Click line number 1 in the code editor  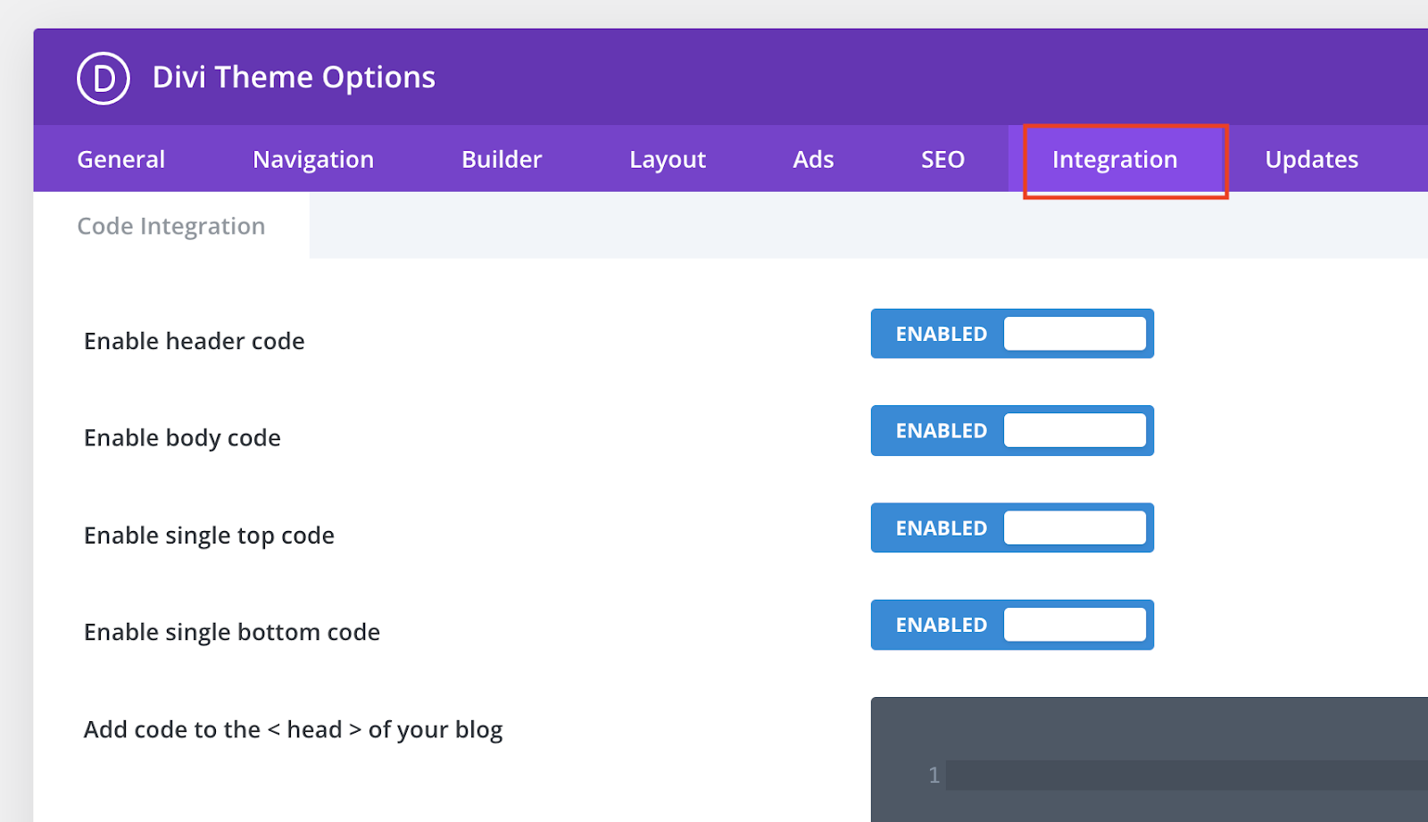[934, 775]
